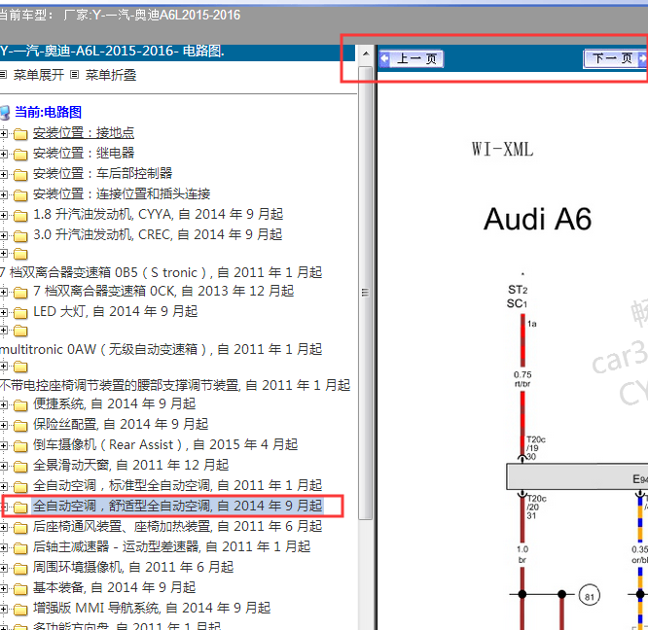Open 便捷系统 自 2014 年 9 月起 entry
The height and width of the screenshot is (630, 648).
click(115, 403)
